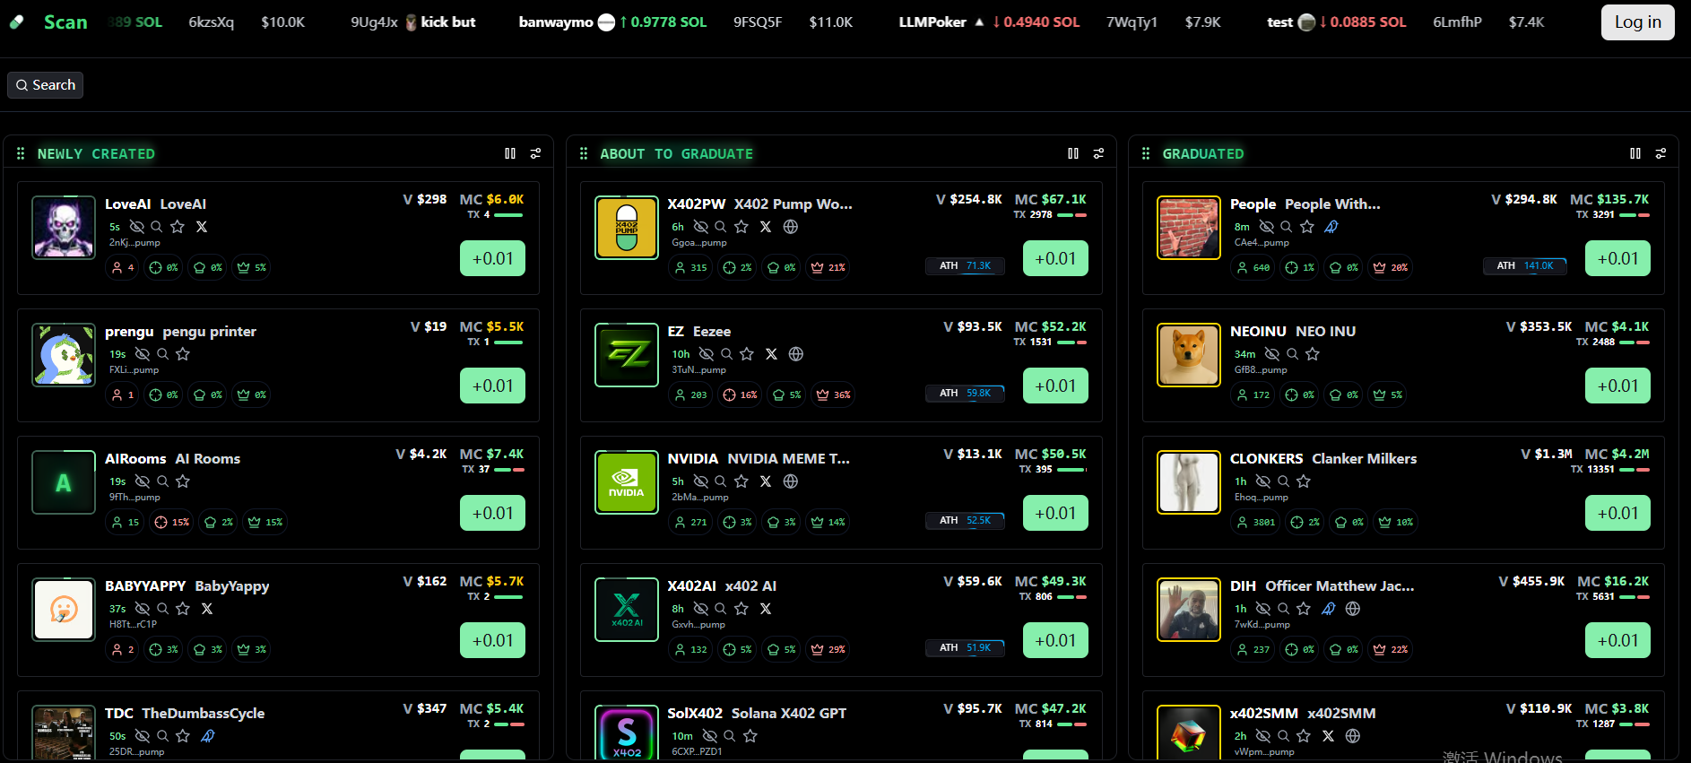Viewport: 1691px width, 763px height.
Task: Buy +0.01 of AIRooms token
Action: [492, 513]
